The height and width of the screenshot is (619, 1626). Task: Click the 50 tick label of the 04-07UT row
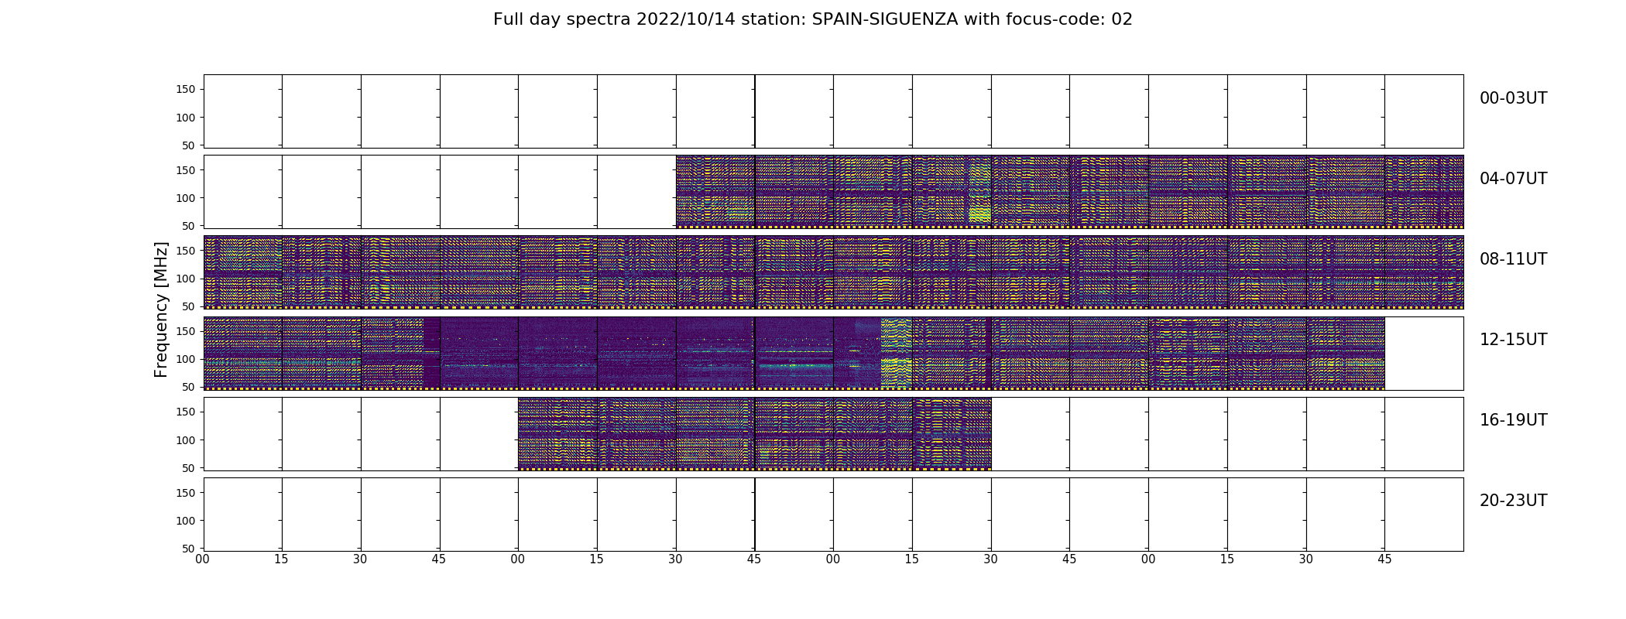click(x=189, y=226)
